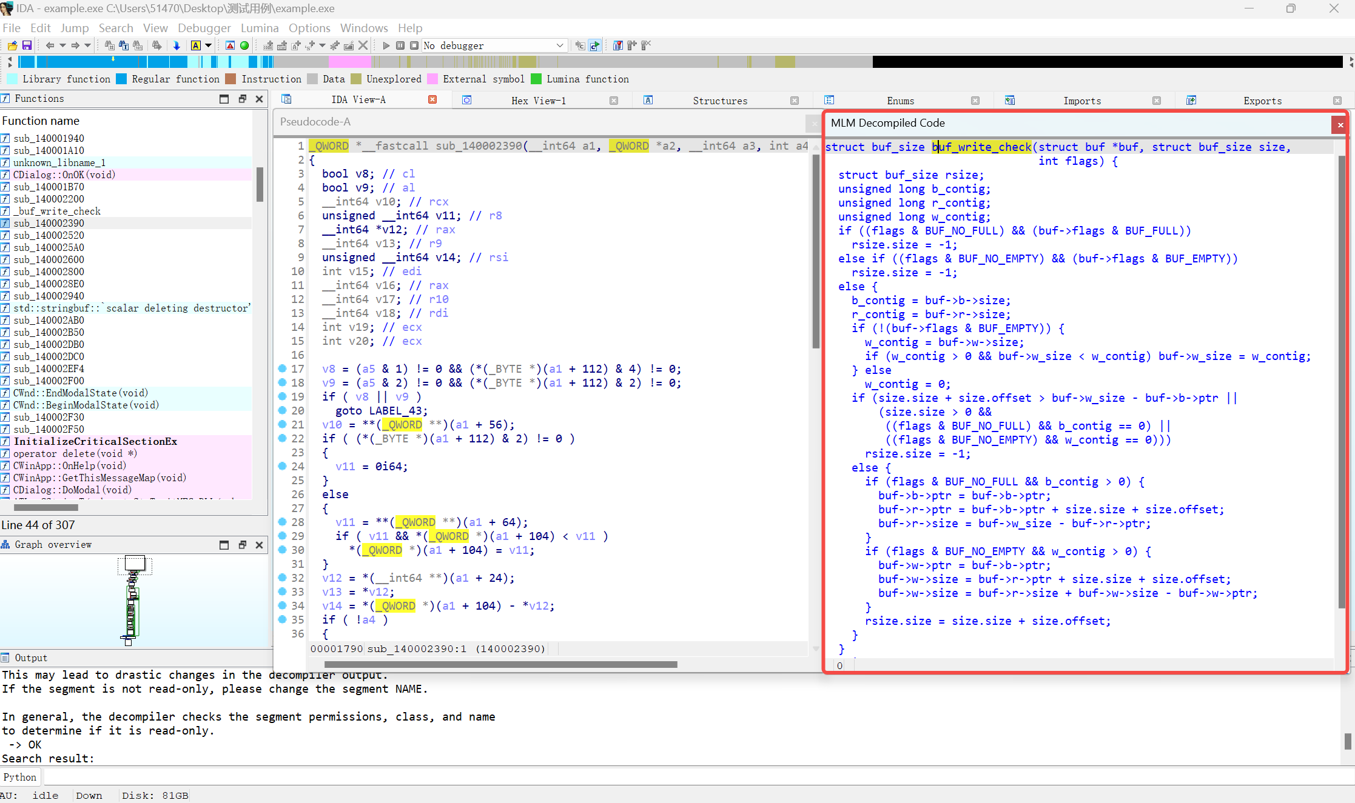Click the debugger Pause process icon
The image size is (1355, 803).
pyautogui.click(x=400, y=45)
